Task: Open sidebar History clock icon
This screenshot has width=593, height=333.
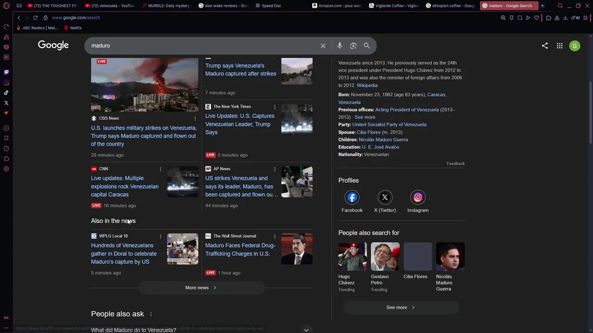Action: [x=6, y=148]
